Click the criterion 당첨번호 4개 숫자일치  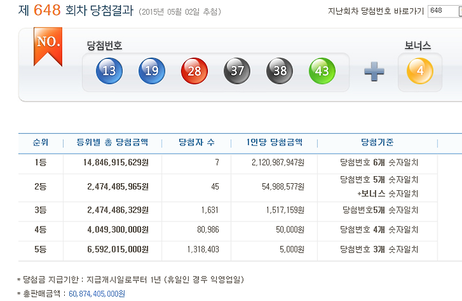[379, 229]
